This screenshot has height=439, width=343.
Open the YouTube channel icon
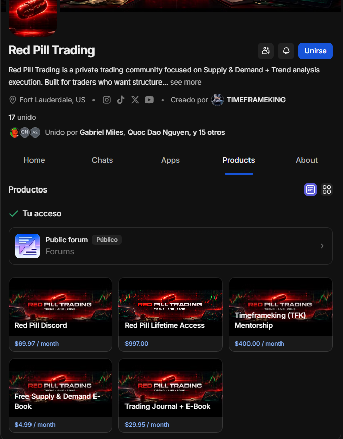[x=149, y=100]
